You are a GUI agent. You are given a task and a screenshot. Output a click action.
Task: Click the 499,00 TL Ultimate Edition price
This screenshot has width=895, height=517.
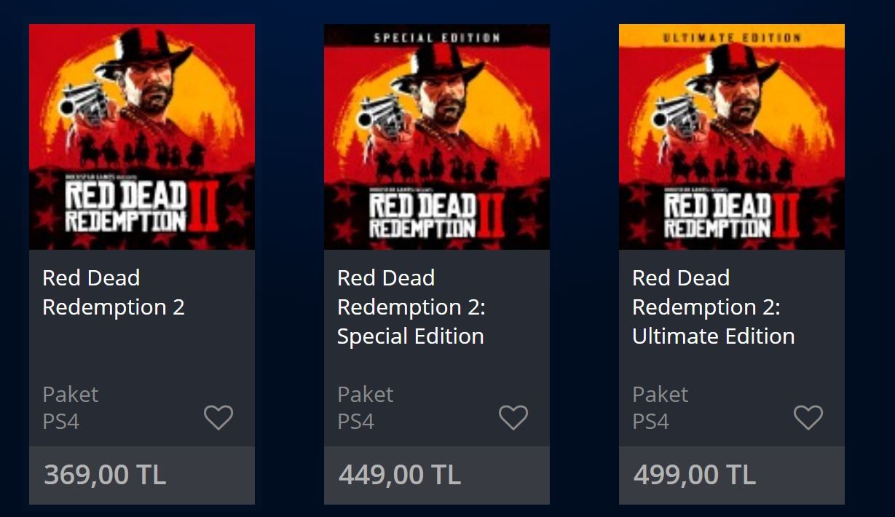pyautogui.click(x=694, y=475)
